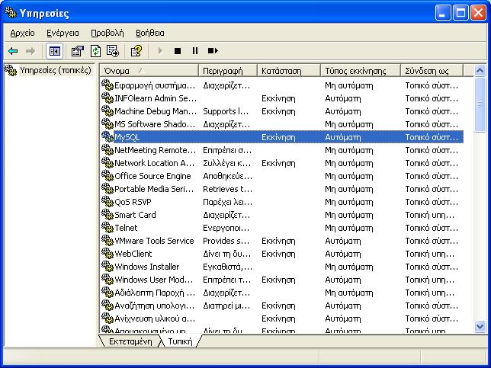Open the Ενέργεια menu
491x368 pixels.
[x=63, y=33]
